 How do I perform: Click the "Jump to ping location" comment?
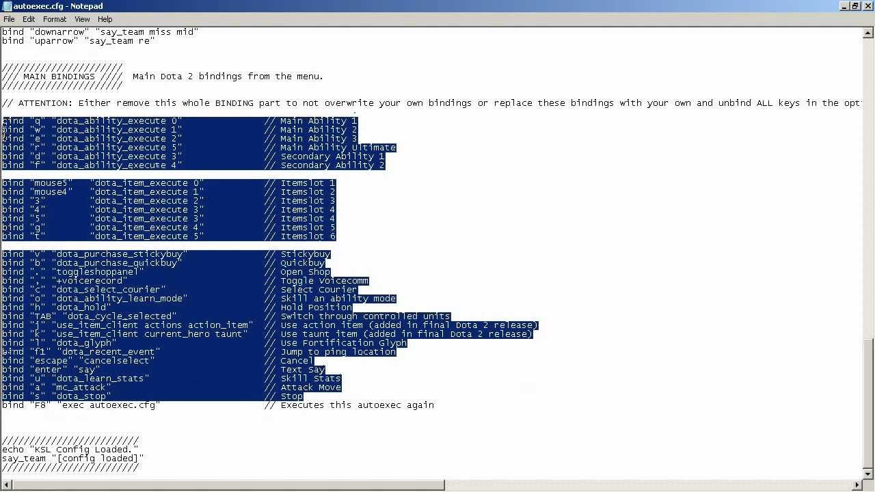338,352
